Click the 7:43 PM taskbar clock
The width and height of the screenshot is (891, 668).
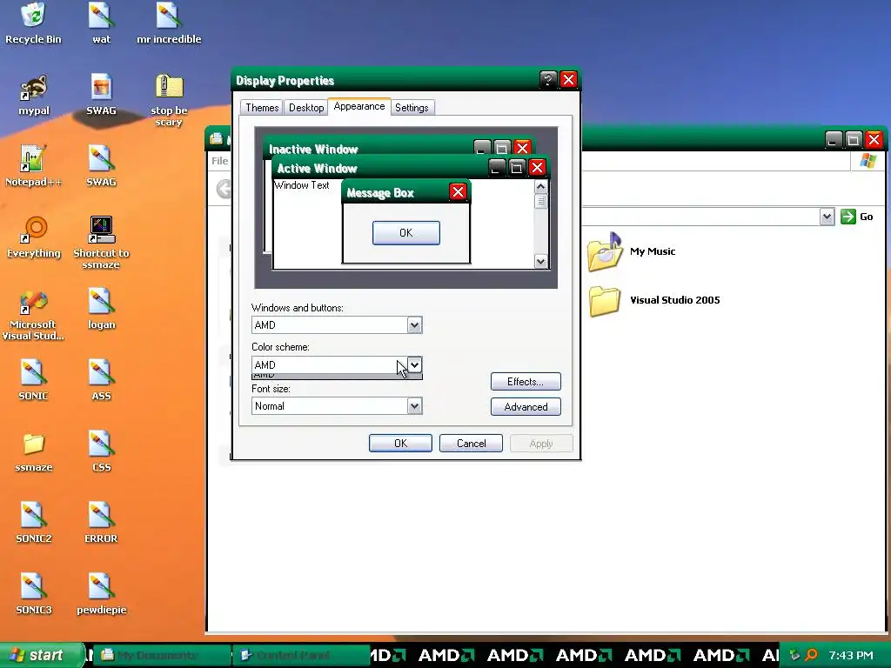click(851, 655)
